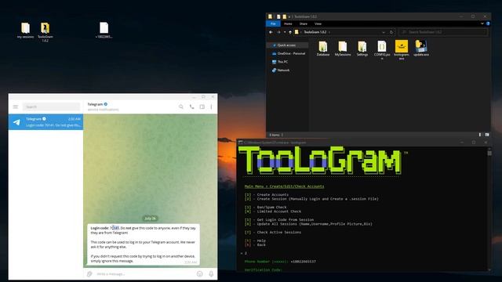This screenshot has height=282, width=502.
Task: Click search-in-chat magnifier in Telegram header
Action: pyautogui.click(x=181, y=107)
